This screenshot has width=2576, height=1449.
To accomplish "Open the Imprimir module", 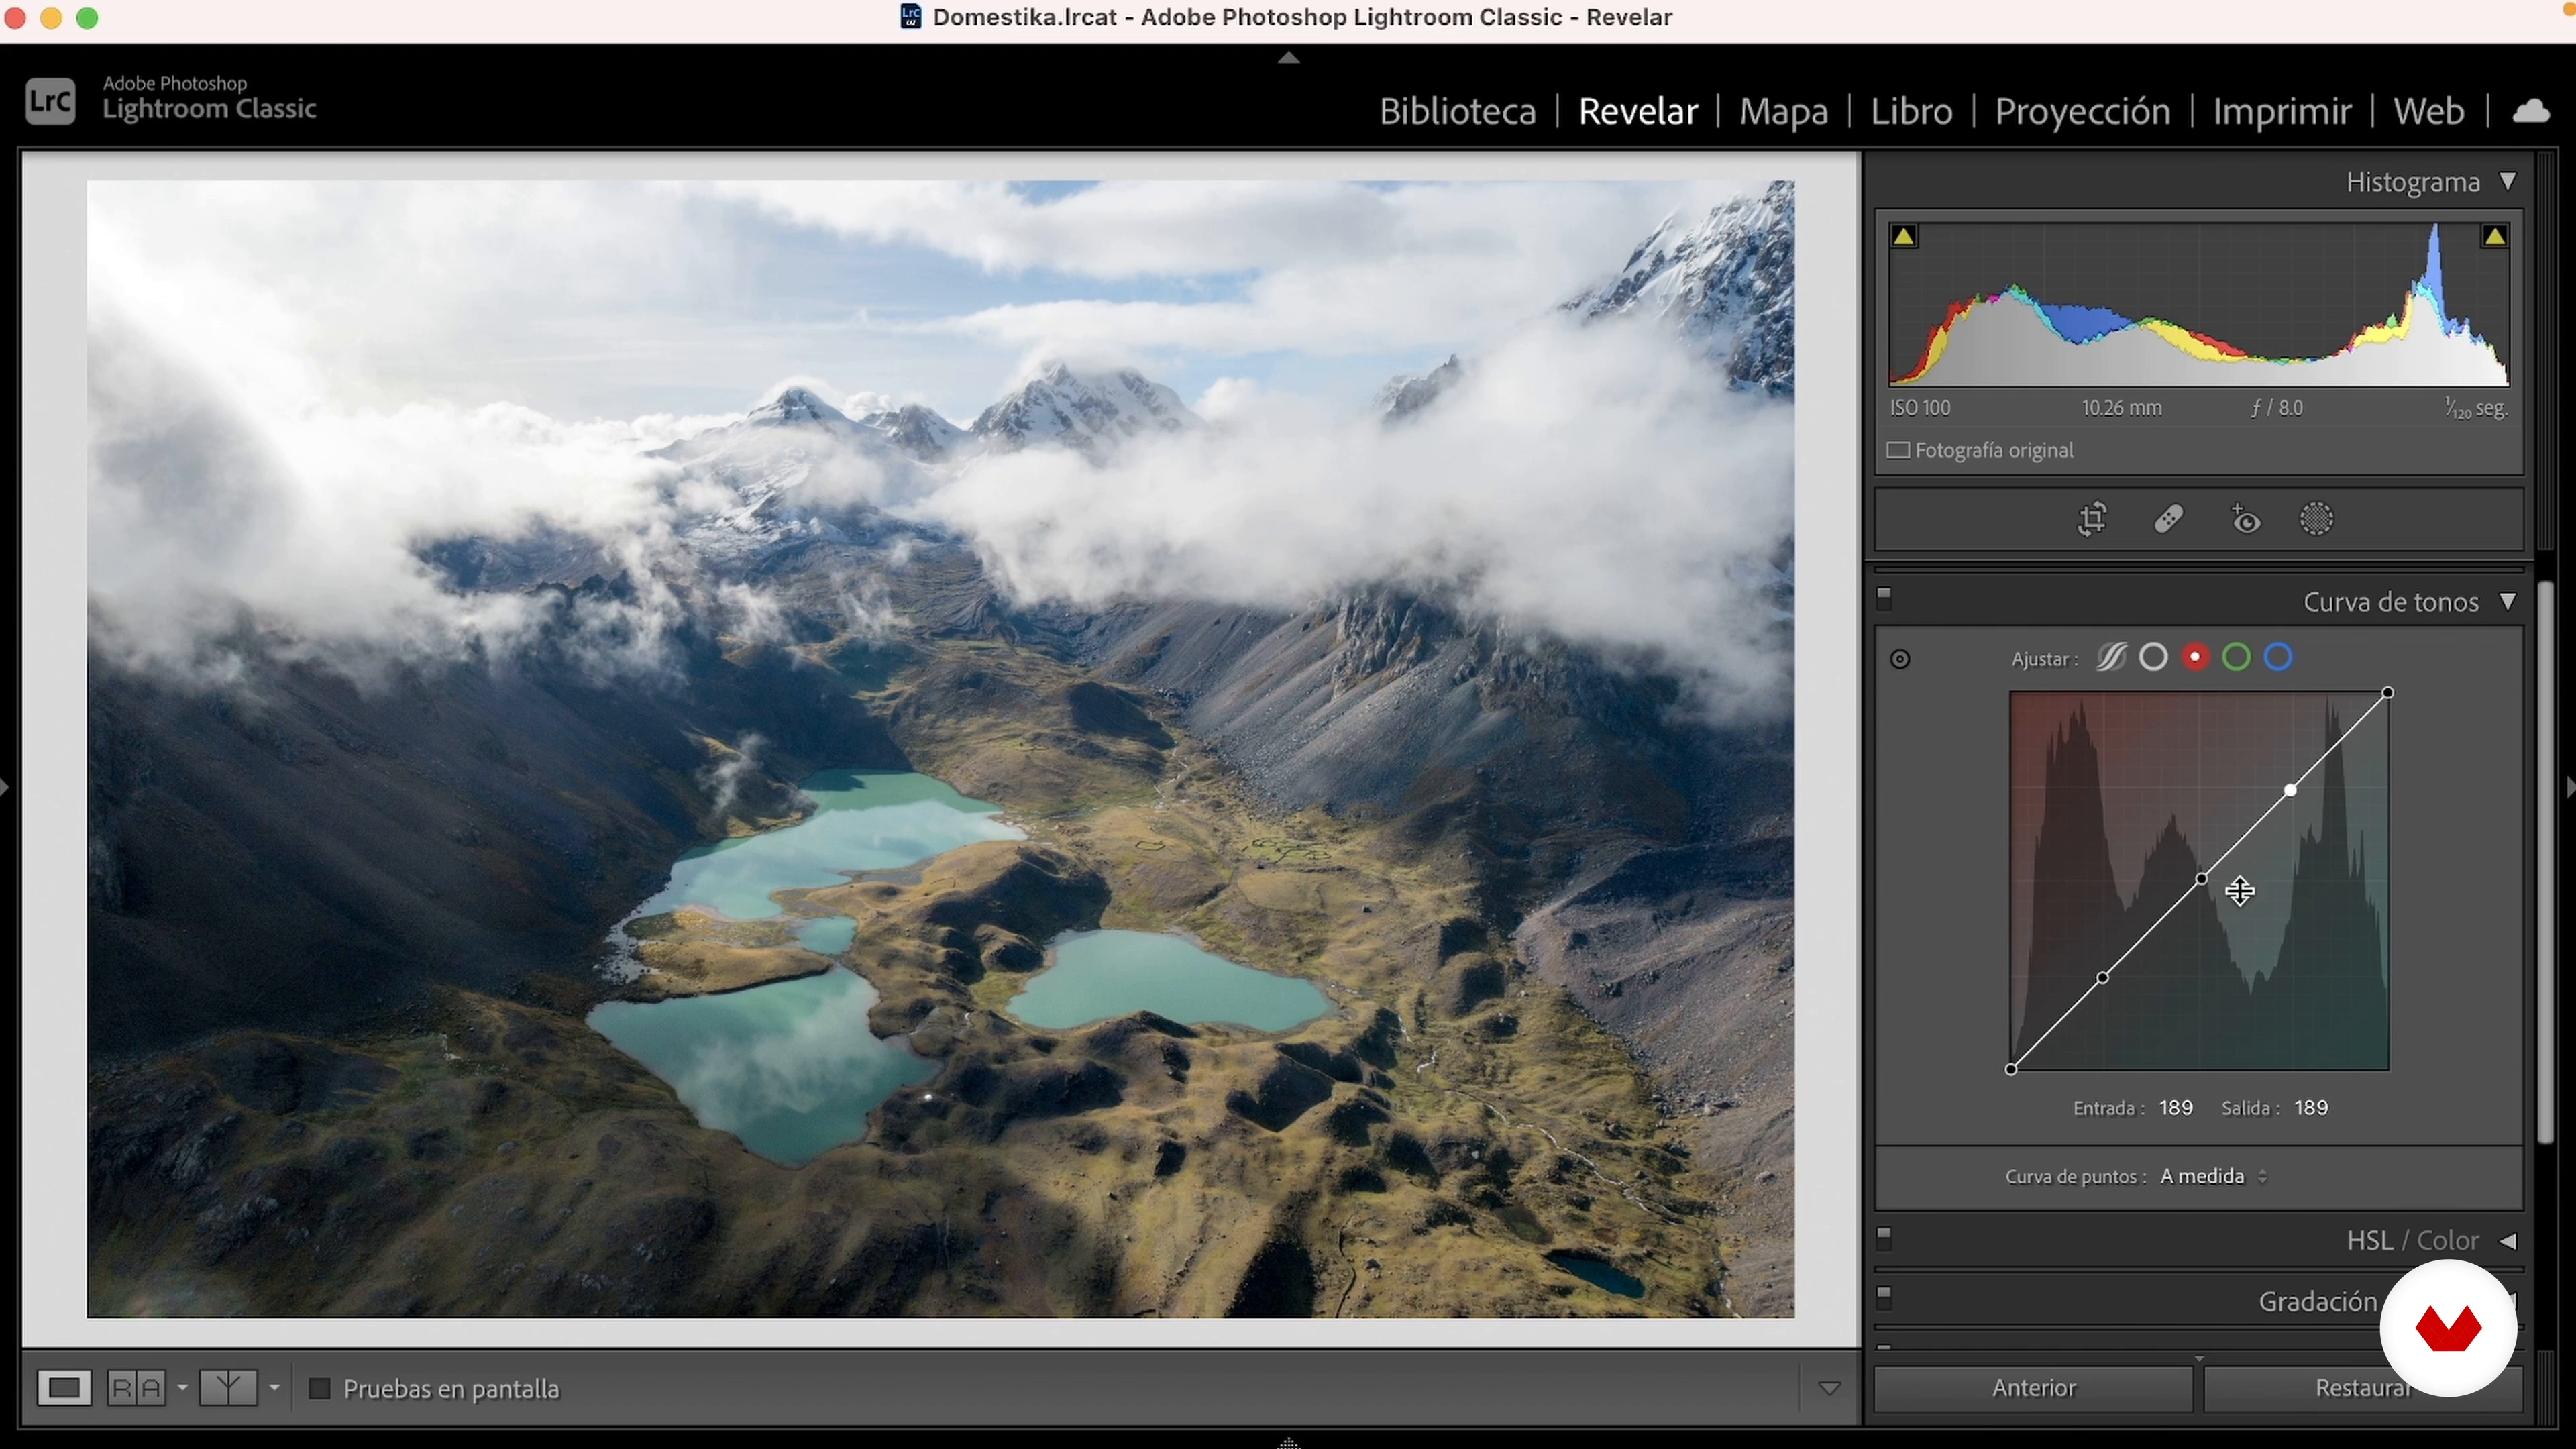I will pos(2281,111).
